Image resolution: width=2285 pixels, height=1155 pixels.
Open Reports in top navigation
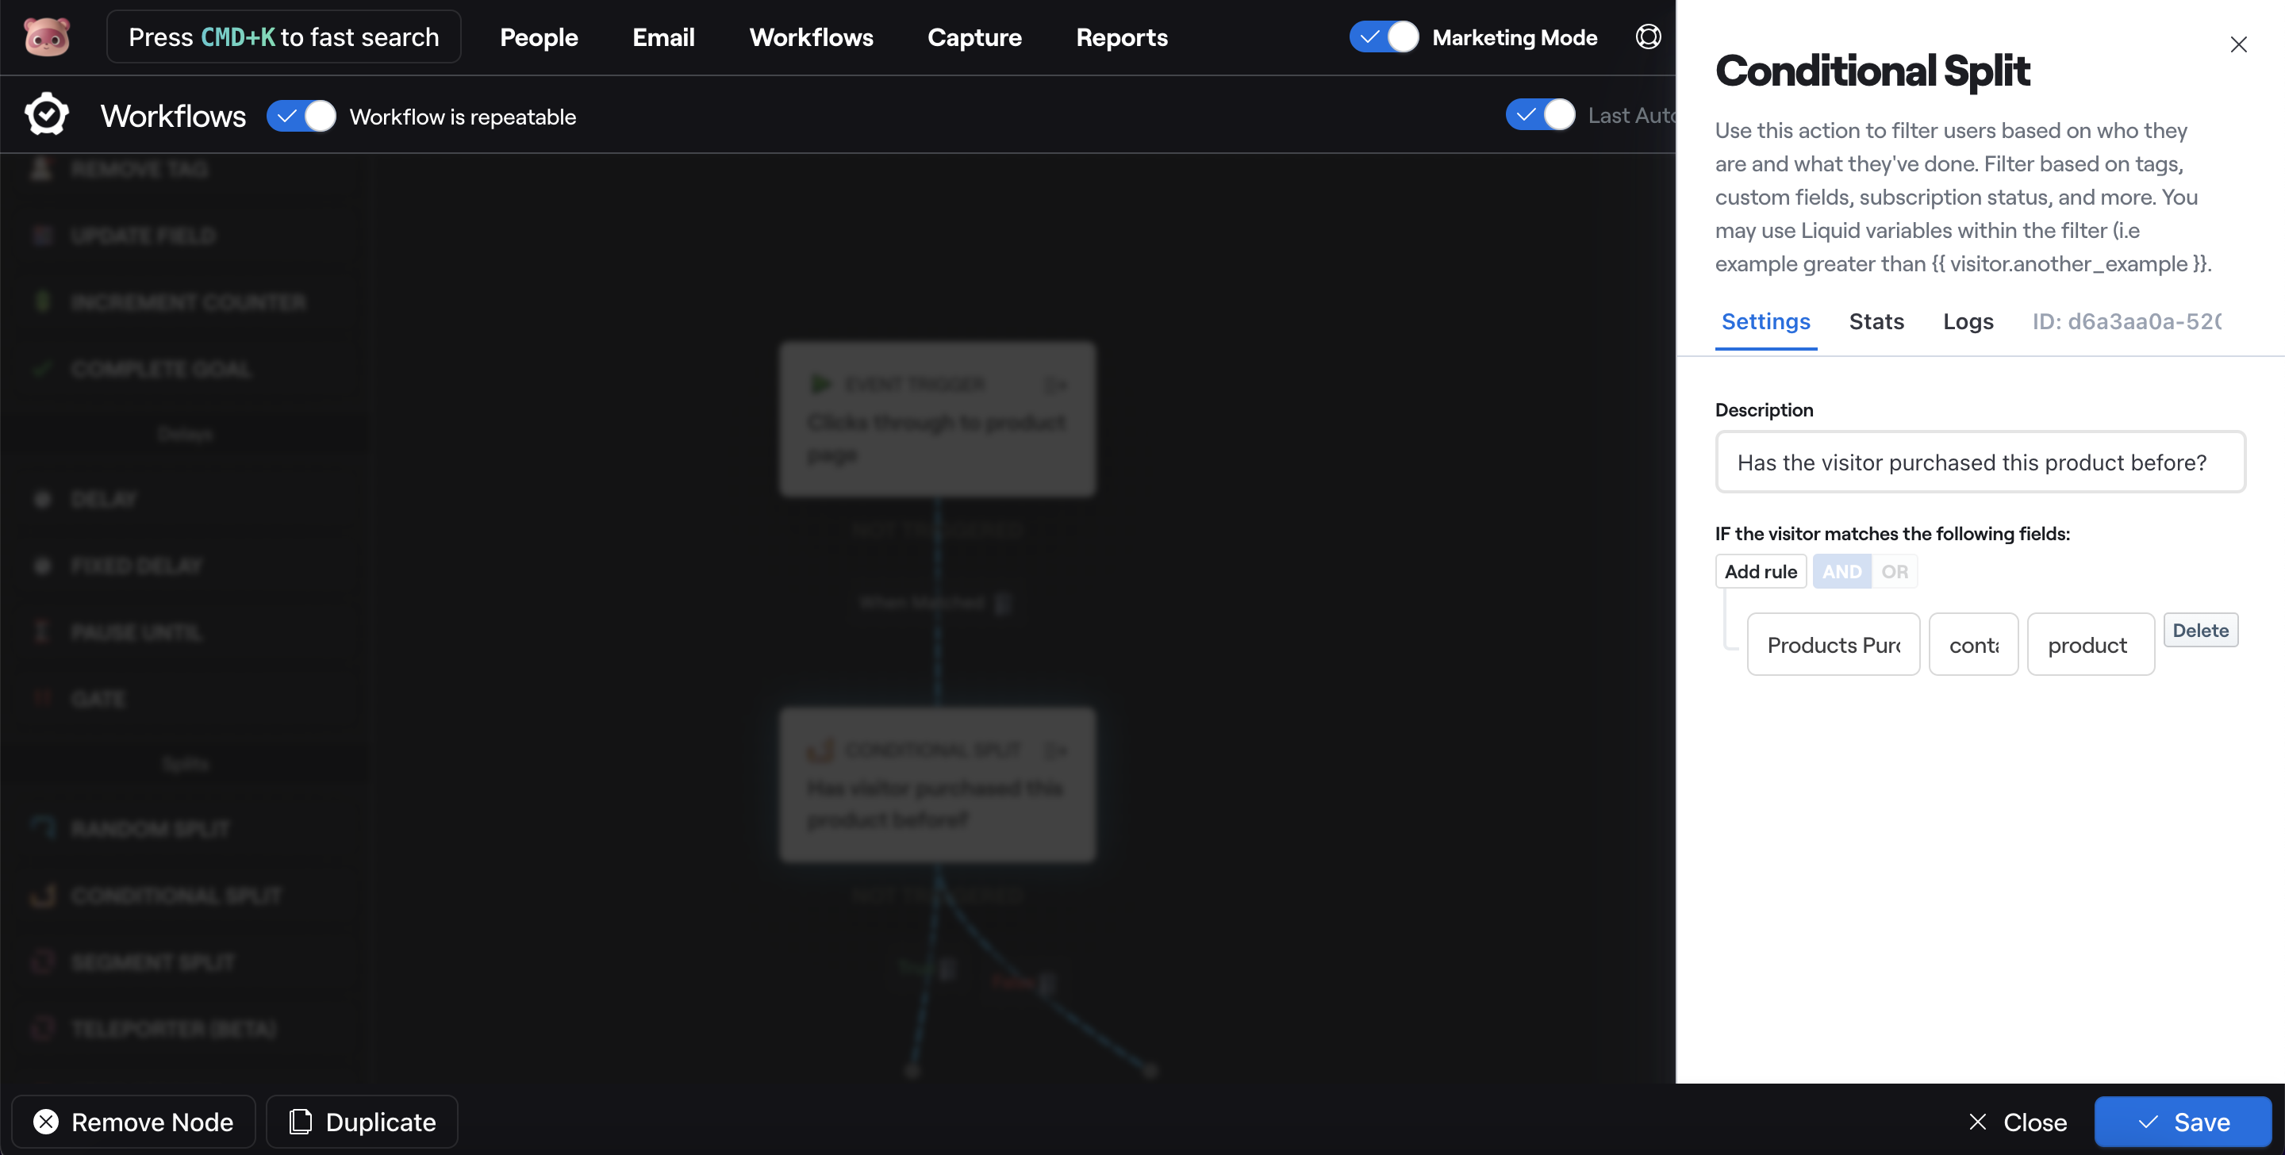[1121, 37]
